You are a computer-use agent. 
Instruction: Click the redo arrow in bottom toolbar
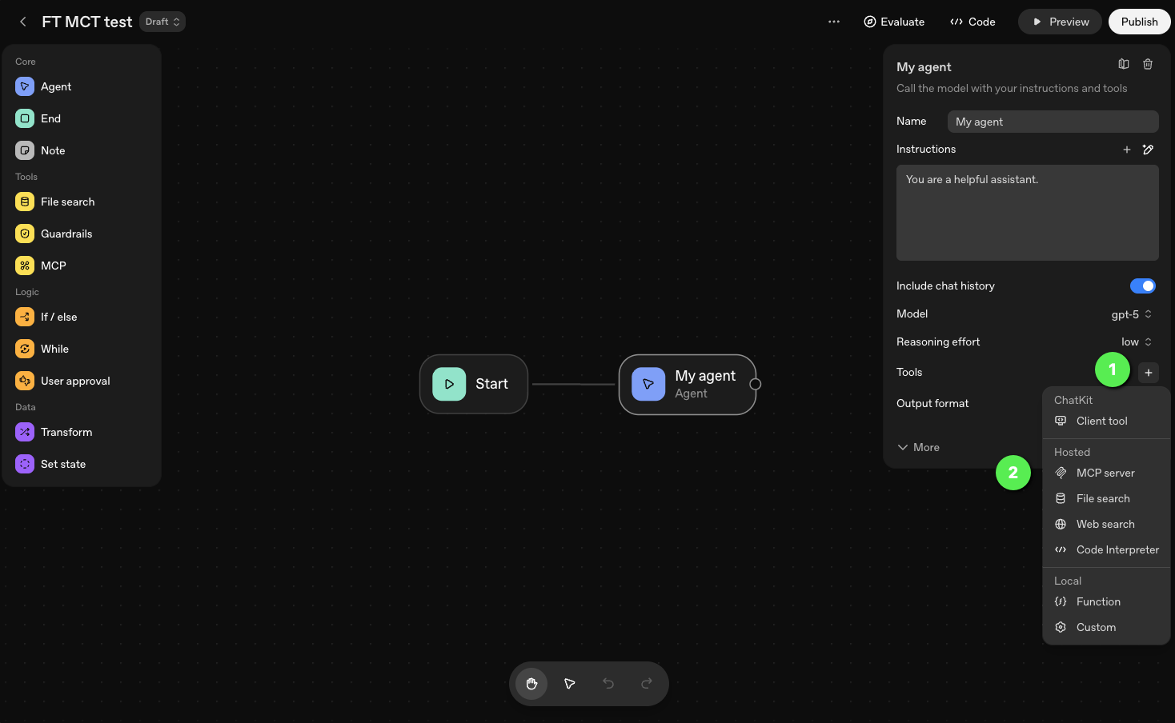point(647,684)
